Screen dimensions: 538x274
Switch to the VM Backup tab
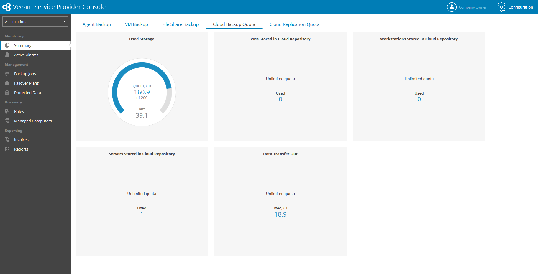137,24
